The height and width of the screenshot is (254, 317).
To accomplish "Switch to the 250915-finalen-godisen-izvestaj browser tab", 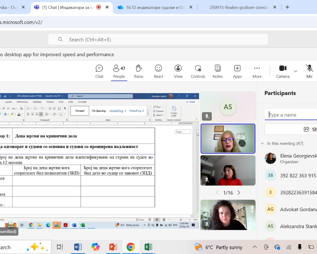I will pyautogui.click(x=239, y=7).
